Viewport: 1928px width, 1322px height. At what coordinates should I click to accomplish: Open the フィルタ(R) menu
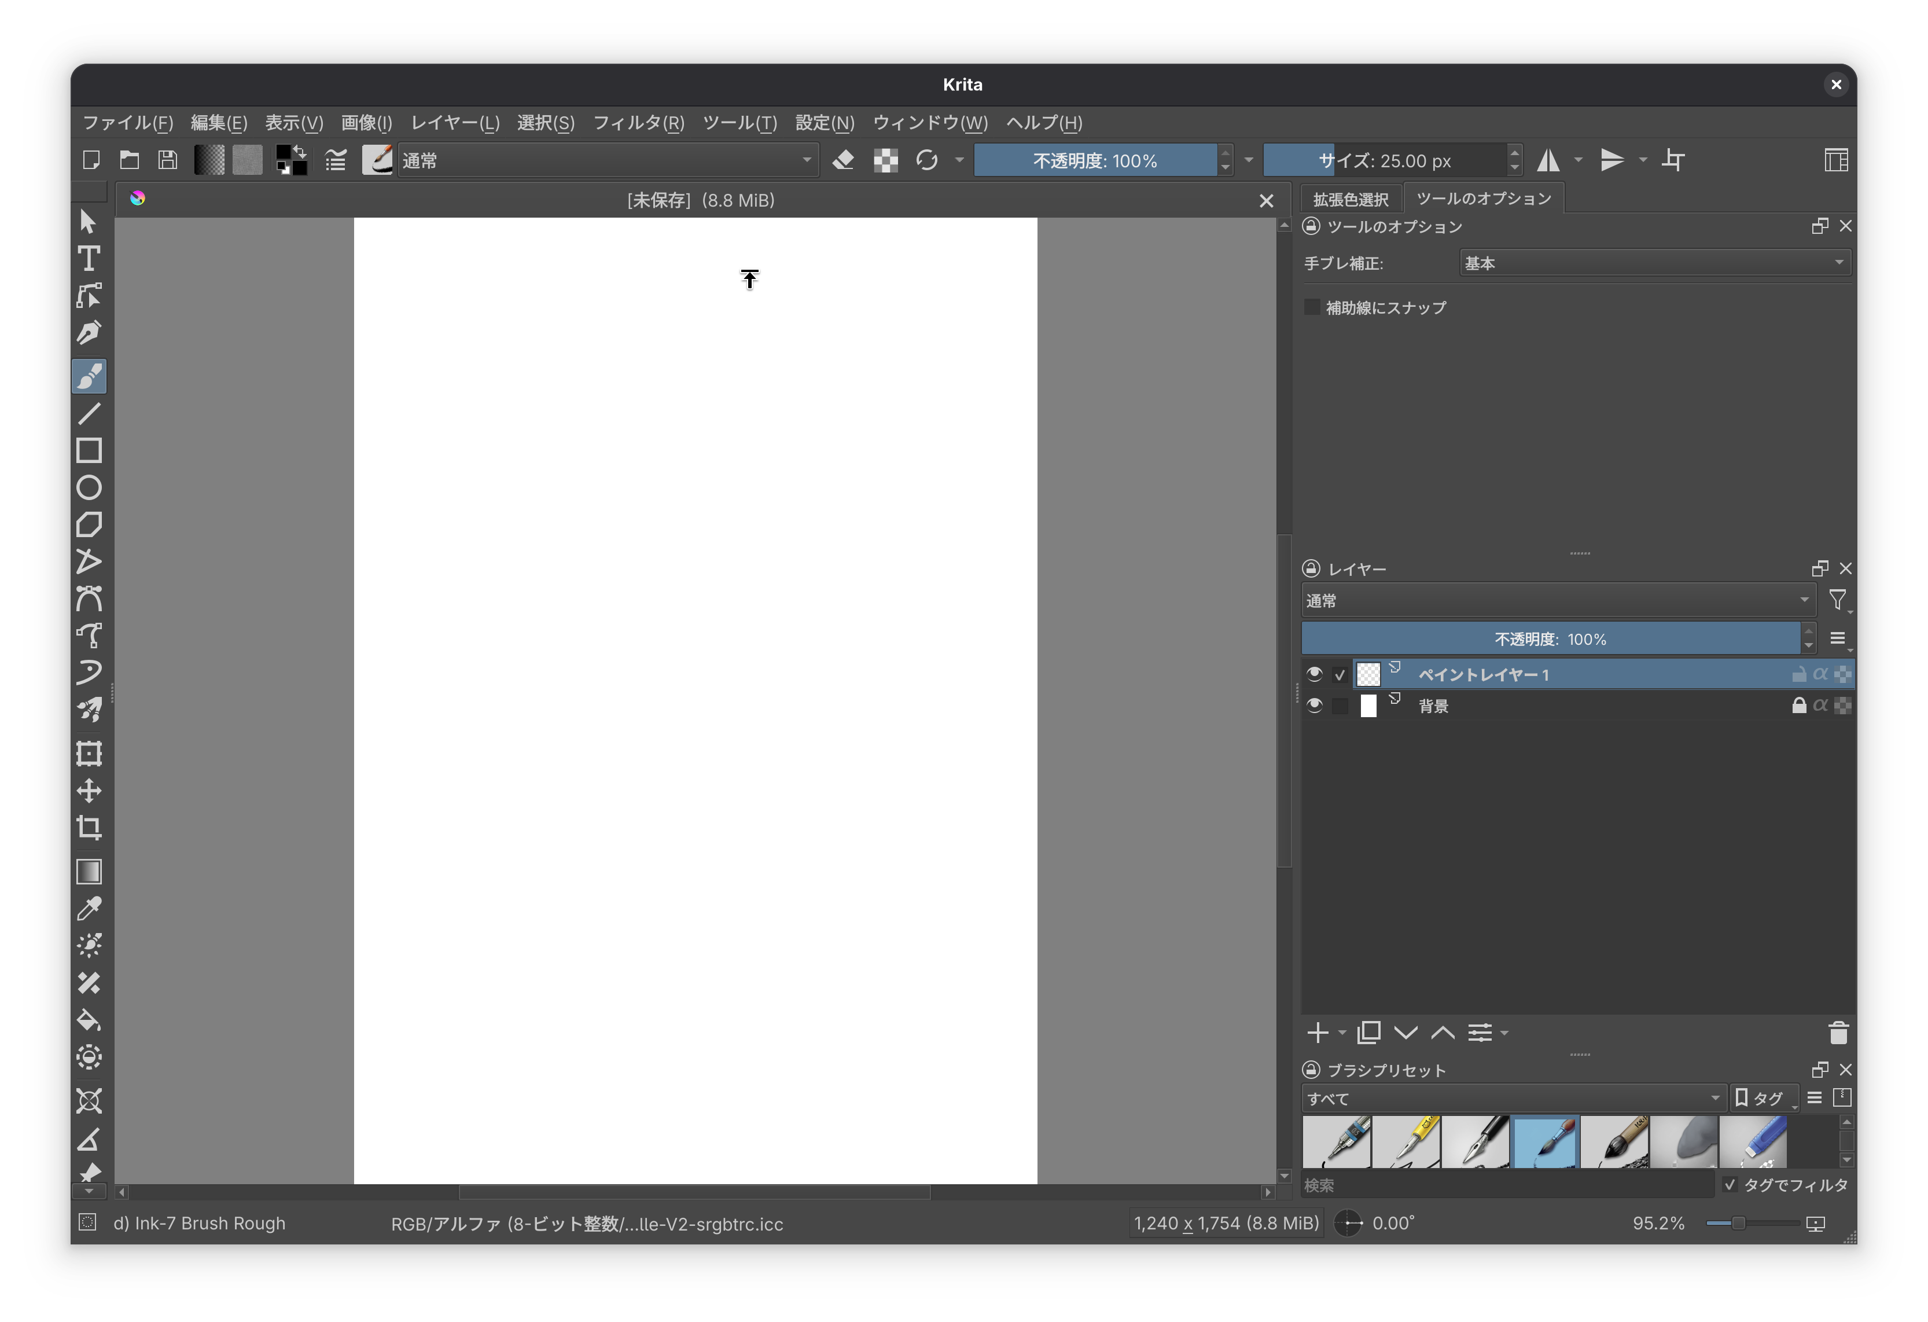point(638,123)
